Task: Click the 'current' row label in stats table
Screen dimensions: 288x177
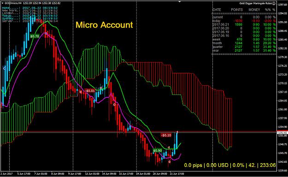Action: 217,17
